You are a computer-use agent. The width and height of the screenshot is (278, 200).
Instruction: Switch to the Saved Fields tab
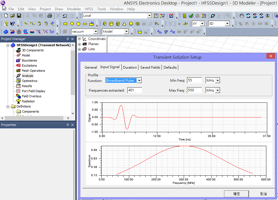coord(150,67)
